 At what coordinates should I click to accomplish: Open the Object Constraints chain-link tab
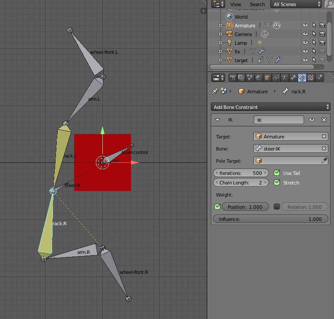[276, 78]
